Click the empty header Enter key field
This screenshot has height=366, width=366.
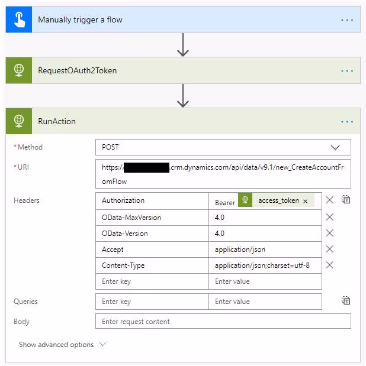(x=152, y=281)
